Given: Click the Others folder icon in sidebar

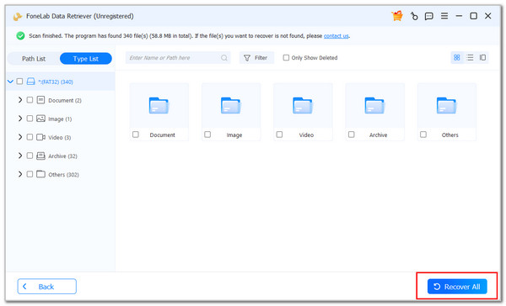Looking at the screenshot, I should click(x=40, y=174).
